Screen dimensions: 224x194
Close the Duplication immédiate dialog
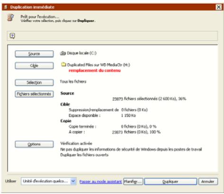(x=219, y=7)
